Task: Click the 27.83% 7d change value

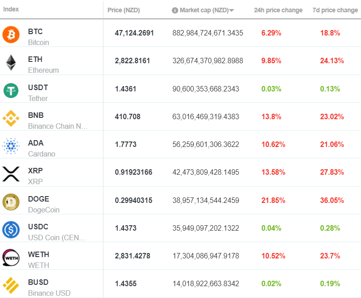Action: [x=332, y=172]
